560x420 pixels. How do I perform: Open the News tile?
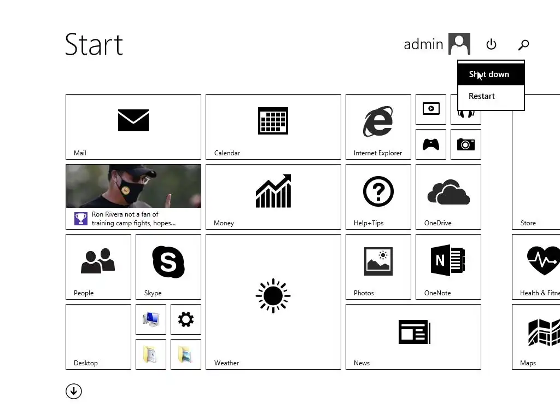click(413, 337)
